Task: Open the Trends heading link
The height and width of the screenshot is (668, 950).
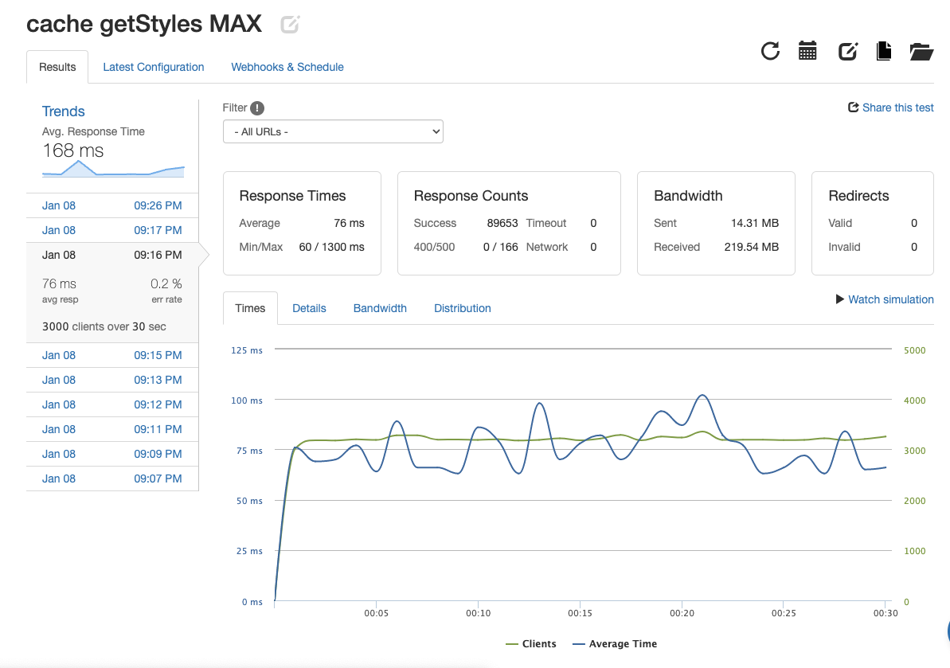Action: point(63,111)
